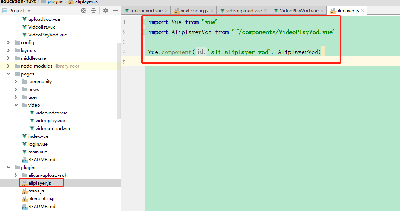Collapse the plugins folder
The height and width of the screenshot is (211, 400).
(9, 168)
